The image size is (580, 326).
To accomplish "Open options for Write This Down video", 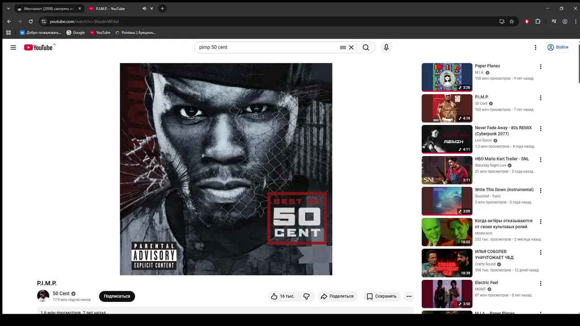I will 540,191.
